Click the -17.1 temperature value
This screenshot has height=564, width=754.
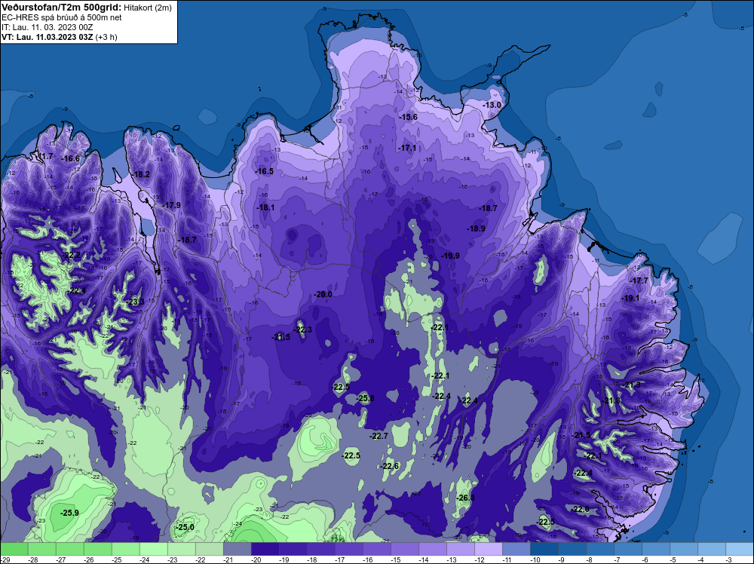(407, 148)
